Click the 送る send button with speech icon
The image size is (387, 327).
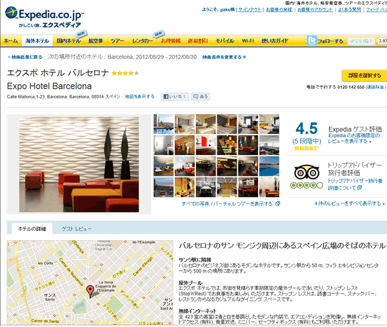click(200, 97)
